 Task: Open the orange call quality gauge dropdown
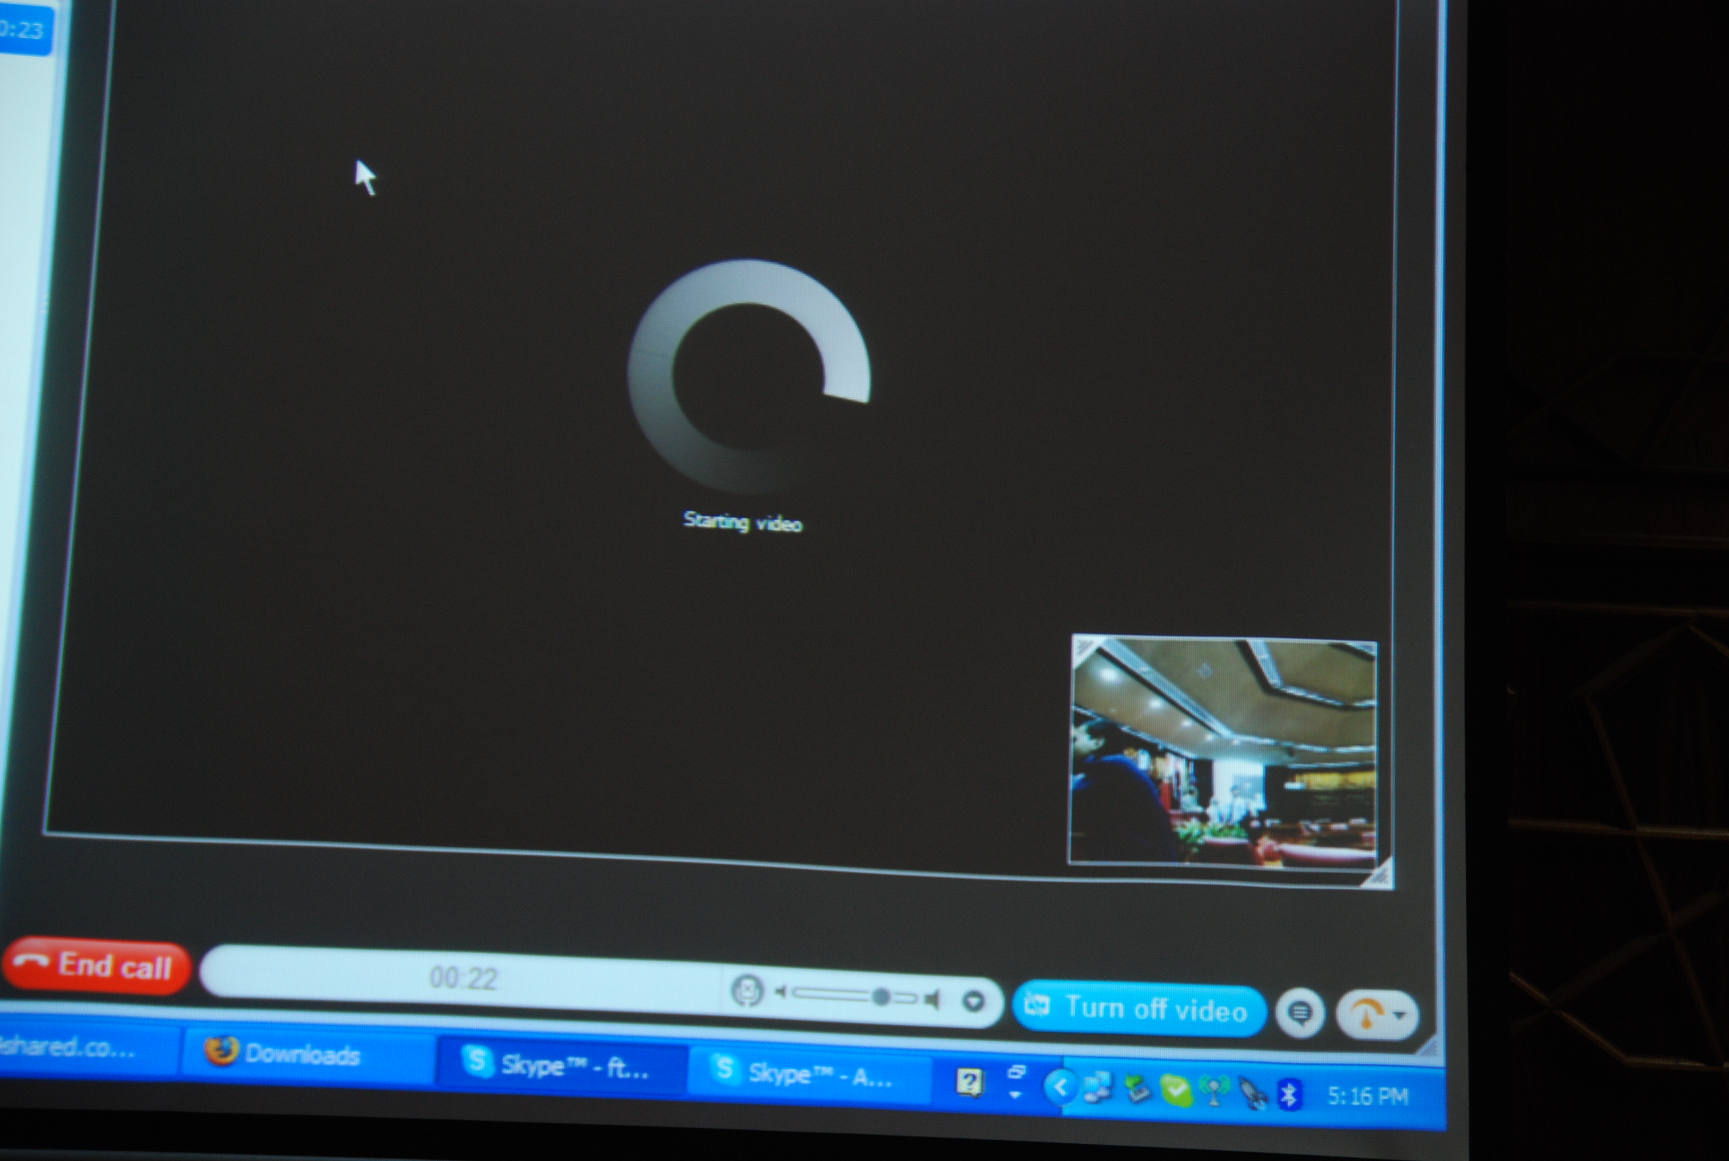(x=1377, y=1015)
